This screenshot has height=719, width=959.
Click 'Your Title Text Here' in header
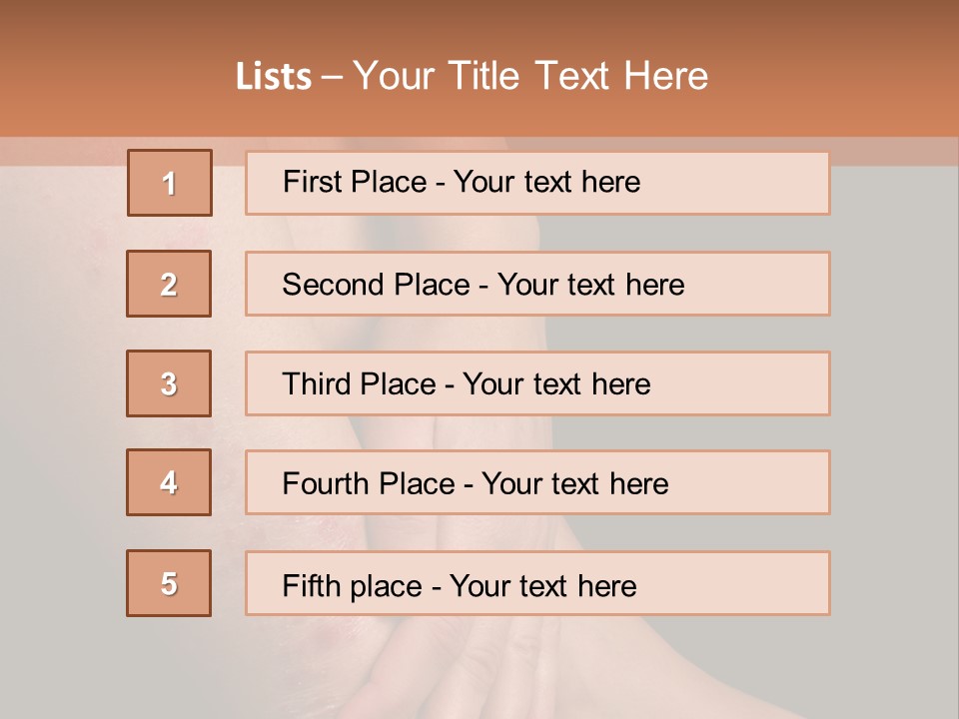pyautogui.click(x=530, y=76)
